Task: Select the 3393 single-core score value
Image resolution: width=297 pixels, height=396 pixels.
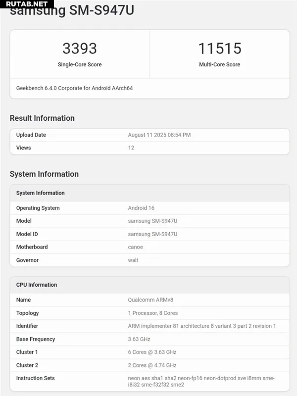Action: click(80, 49)
